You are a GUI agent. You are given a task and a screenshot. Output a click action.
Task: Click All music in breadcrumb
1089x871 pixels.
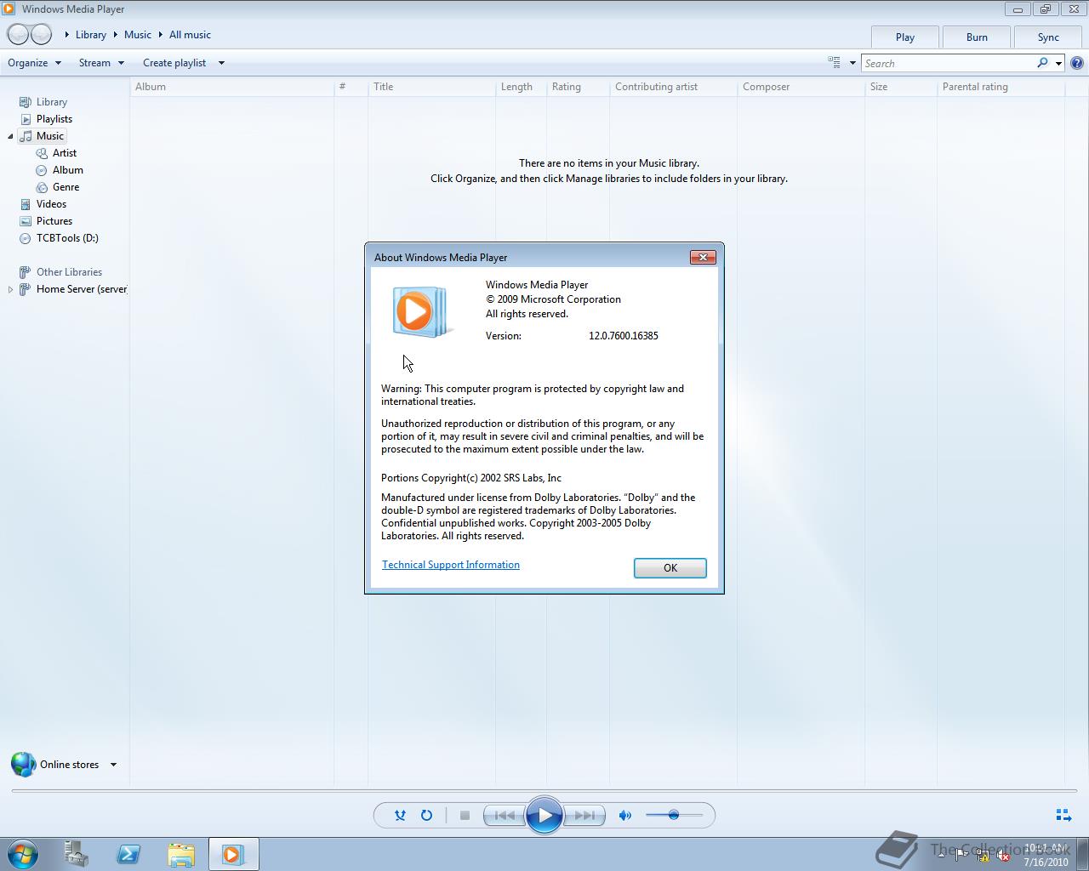pos(190,35)
